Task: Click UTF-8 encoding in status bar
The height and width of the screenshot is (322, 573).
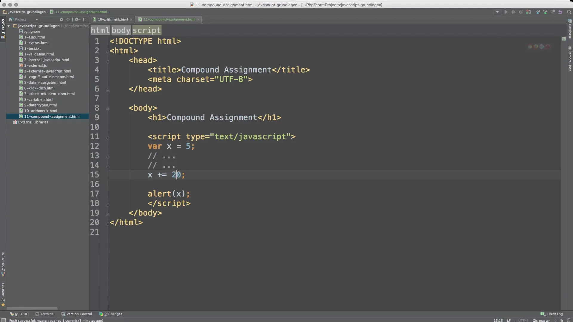Action: point(523,321)
